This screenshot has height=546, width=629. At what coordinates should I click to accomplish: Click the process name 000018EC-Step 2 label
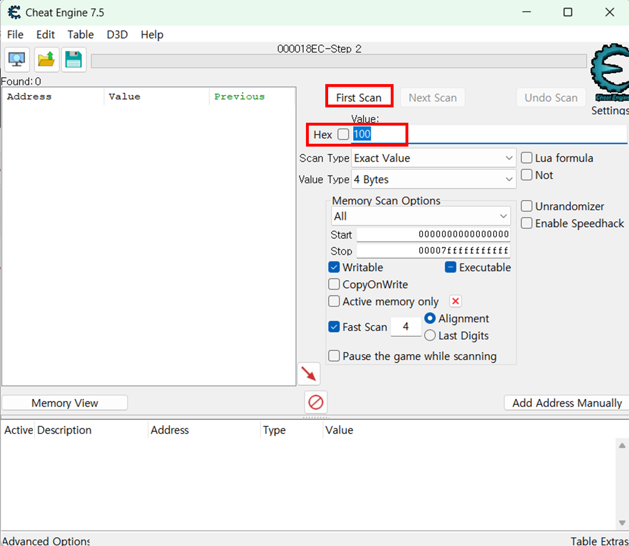point(319,48)
